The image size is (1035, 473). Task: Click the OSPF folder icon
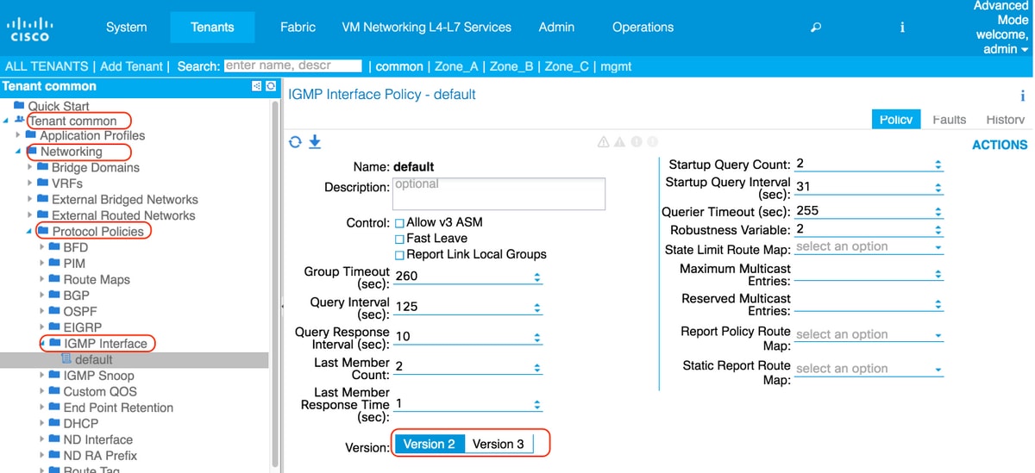point(55,311)
